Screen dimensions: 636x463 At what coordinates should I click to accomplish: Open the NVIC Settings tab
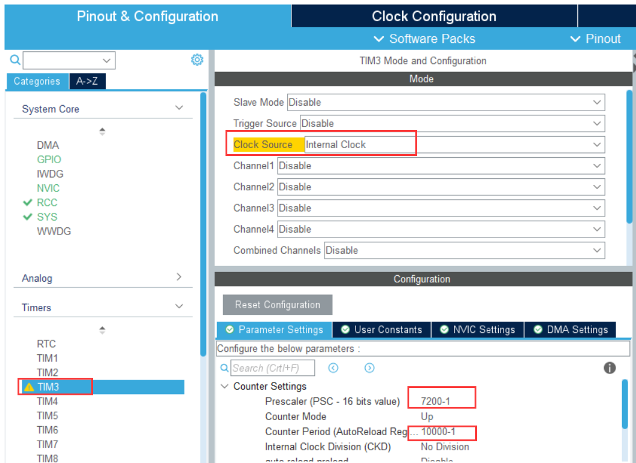click(x=478, y=329)
